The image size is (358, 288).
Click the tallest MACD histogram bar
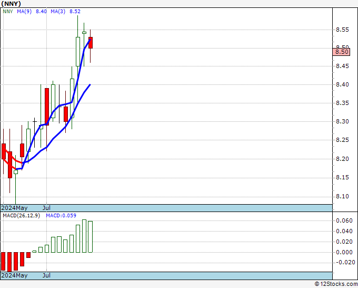click(x=84, y=236)
